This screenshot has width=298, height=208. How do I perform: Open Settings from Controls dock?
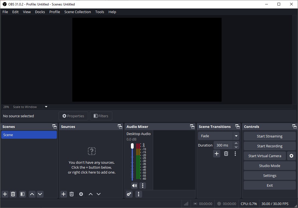(270, 175)
